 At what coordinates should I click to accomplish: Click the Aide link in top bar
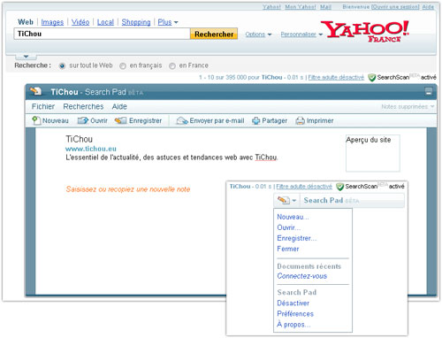[428, 7]
